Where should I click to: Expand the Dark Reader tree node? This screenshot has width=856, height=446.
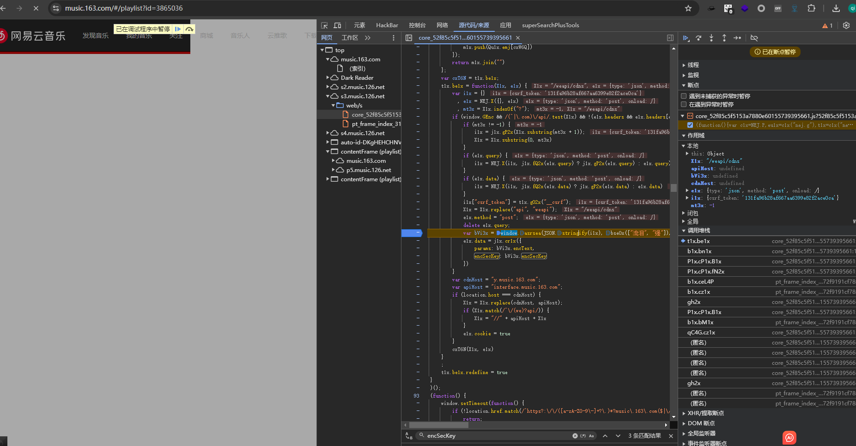[x=328, y=77]
